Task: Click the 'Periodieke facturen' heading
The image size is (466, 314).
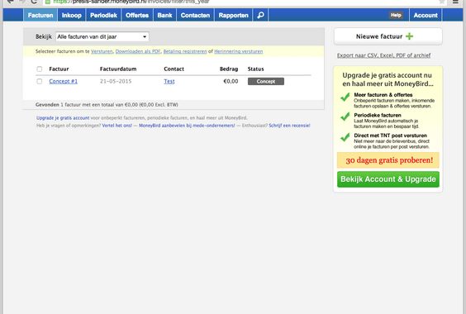Action: click(x=378, y=115)
